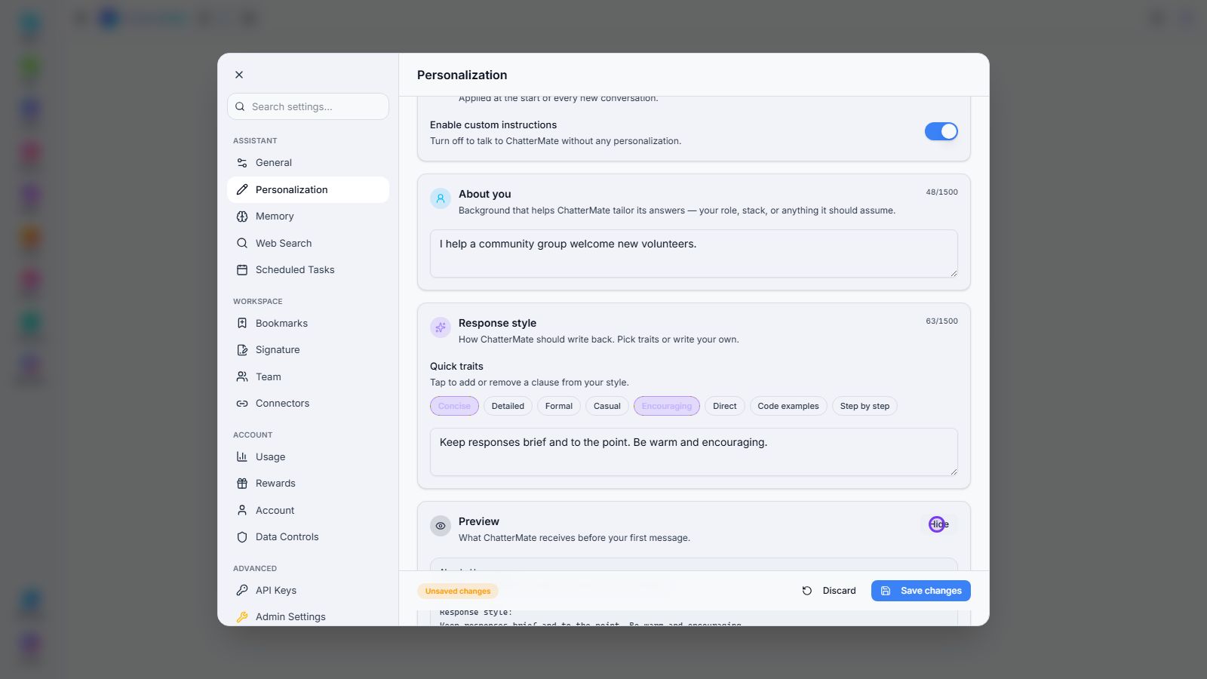Disable the custom instructions toggle
The height and width of the screenshot is (679, 1207).
(941, 131)
